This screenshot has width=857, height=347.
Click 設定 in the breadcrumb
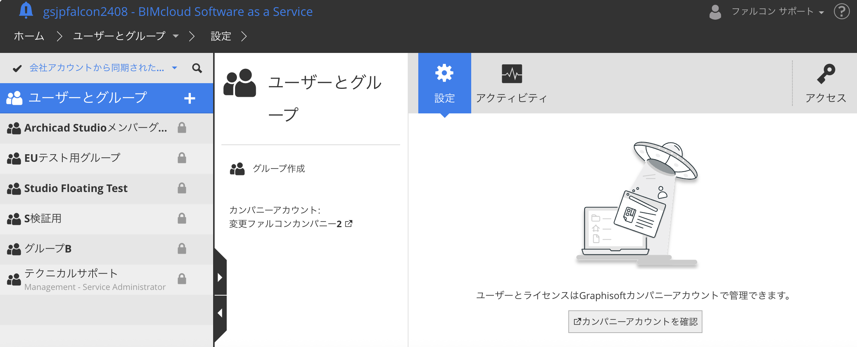coord(221,36)
